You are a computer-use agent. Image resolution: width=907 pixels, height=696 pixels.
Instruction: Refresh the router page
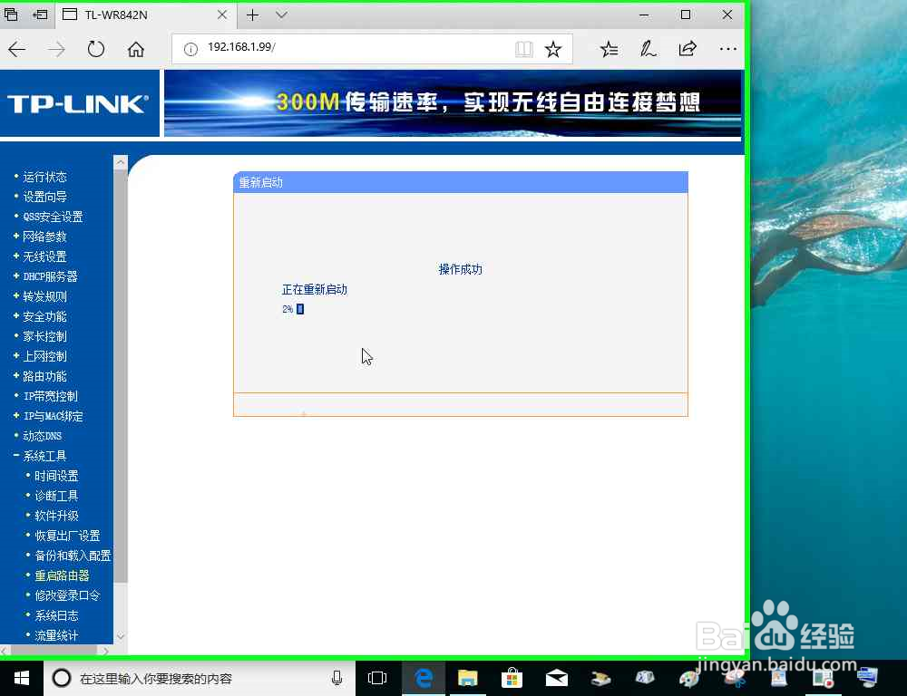point(96,50)
